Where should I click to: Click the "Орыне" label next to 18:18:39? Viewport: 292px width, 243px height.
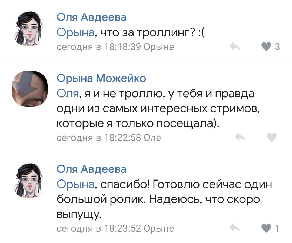[159, 47]
